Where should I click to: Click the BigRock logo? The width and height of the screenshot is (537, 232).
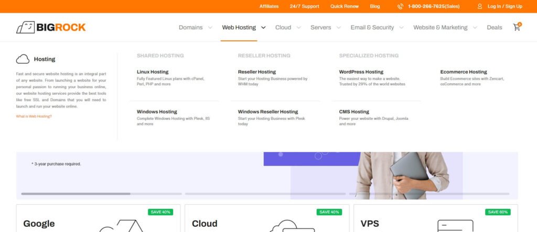coord(51,27)
